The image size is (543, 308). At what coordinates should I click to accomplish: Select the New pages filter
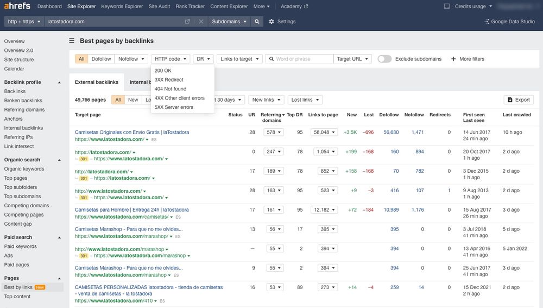133,100
